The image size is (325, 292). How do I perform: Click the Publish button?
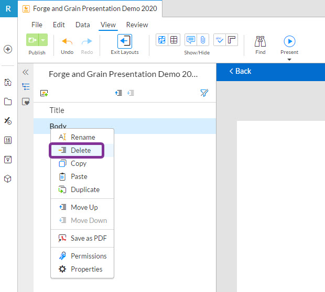pyautogui.click(x=32, y=40)
